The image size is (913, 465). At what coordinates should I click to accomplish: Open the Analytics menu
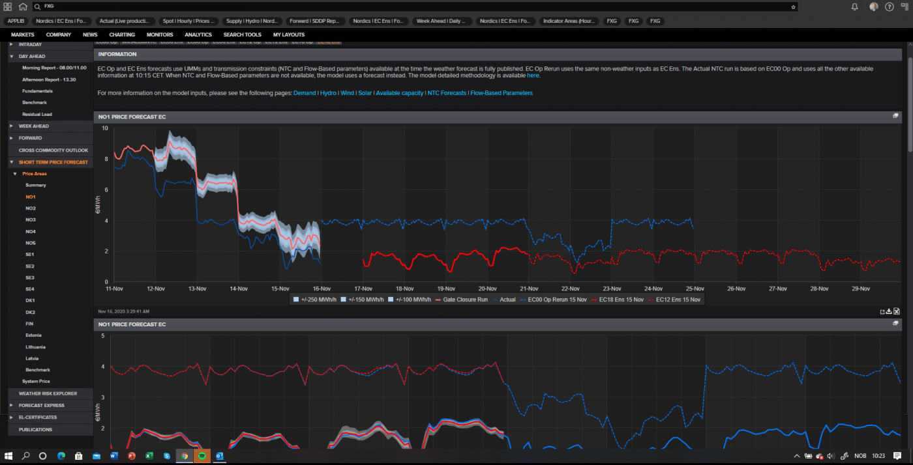[x=198, y=35]
